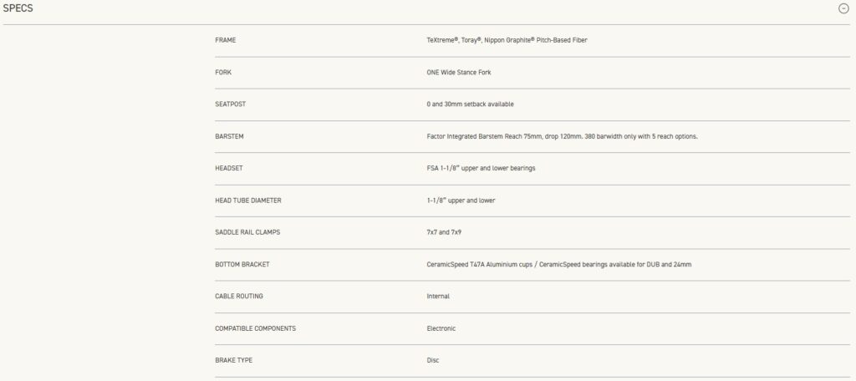This screenshot has height=381, width=856.
Task: Collapse the Specs section using the minus icon
Action: click(x=843, y=8)
